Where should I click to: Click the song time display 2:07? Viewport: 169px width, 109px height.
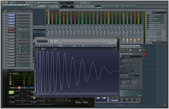83,3
